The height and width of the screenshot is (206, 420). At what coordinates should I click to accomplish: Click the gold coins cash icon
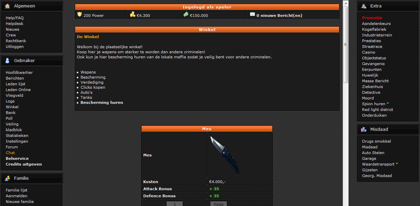point(133,14)
